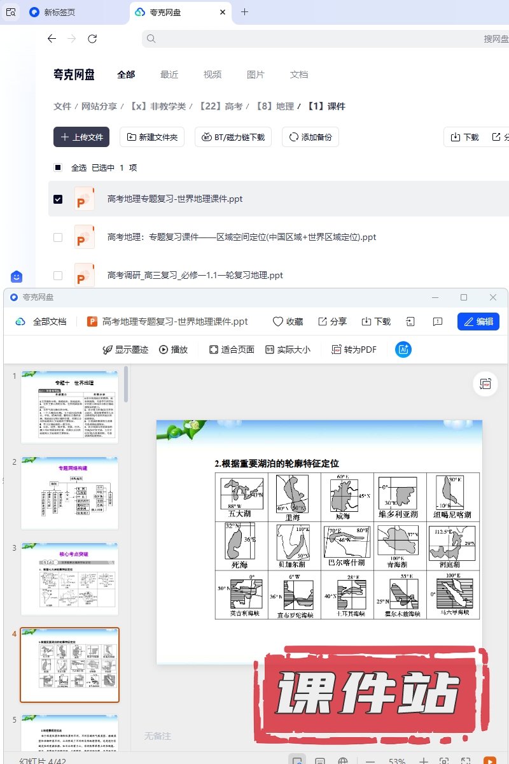Click the AI assistant icon in viewer toolbar

coord(403,350)
